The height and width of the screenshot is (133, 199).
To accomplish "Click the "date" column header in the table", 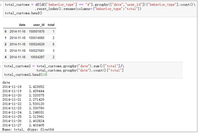I will pyautogui.click(x=22, y=25).
